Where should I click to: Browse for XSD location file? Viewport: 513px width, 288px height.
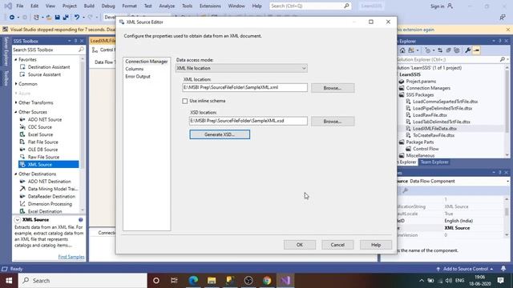click(333, 121)
